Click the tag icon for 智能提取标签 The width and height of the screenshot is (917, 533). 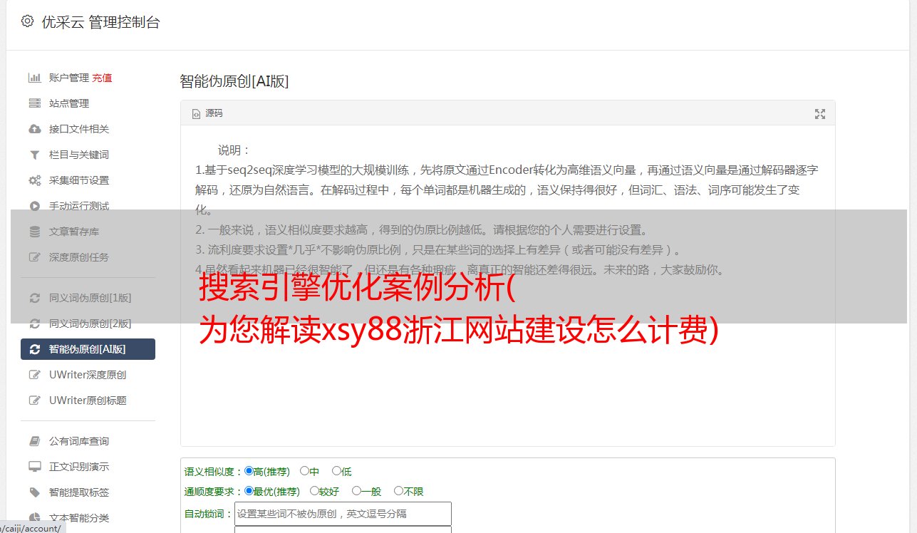tap(34, 492)
